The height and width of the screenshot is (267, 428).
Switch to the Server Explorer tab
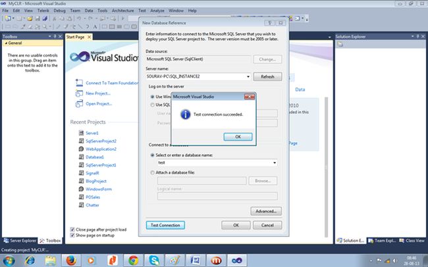20,241
